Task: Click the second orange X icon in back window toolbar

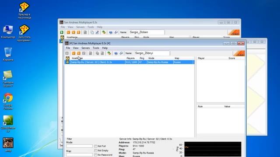Action: click(73, 32)
